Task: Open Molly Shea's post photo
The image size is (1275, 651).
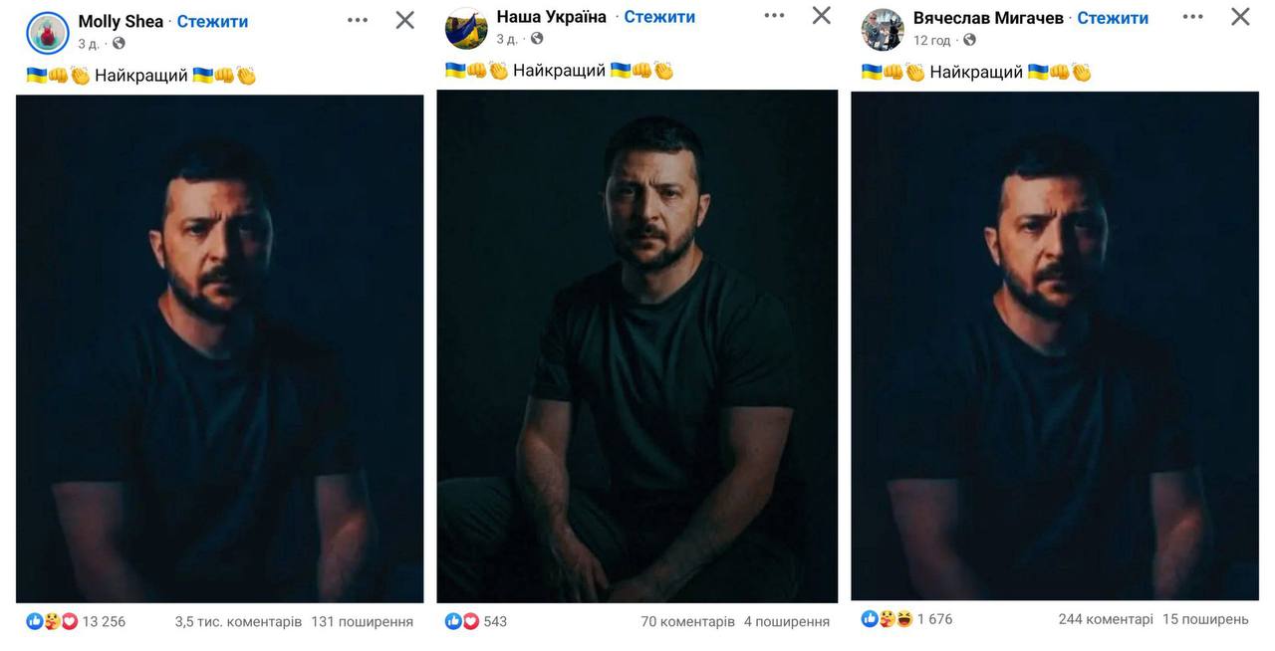Action: 219,348
